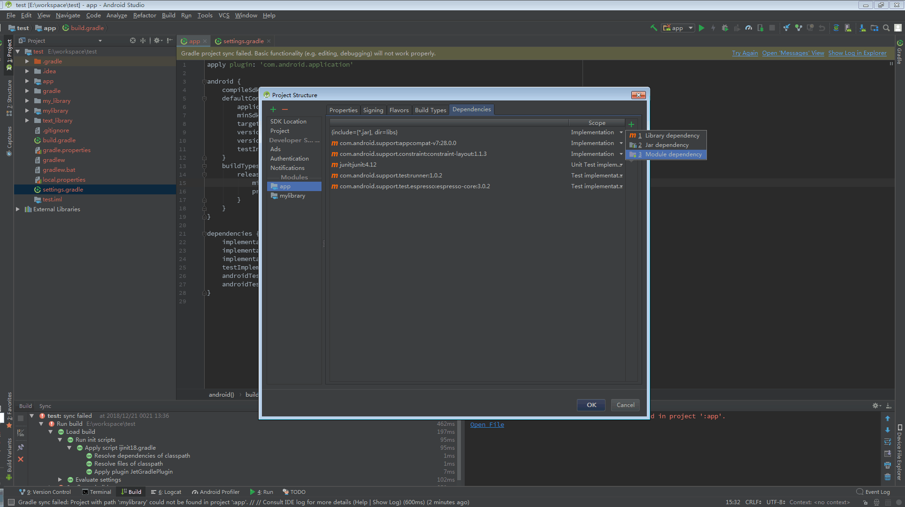Open the SDK Manager from the toolbar
This screenshot has width=905, height=507.
[862, 28]
